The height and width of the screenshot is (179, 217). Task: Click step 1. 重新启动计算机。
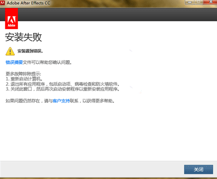(24, 79)
